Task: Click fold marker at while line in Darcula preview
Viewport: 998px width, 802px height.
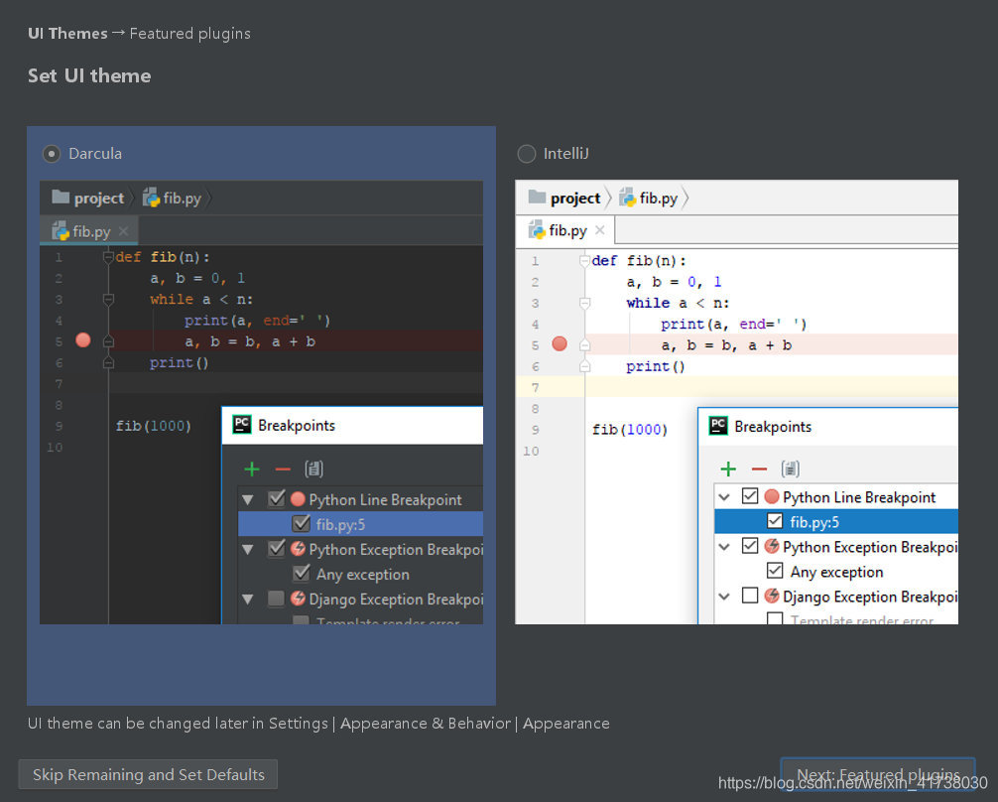Action: 108,300
